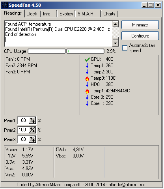Image resolution: width=164 pixels, height=189 pixels.
Task: Click the Minimize button
Action: [x=140, y=25]
